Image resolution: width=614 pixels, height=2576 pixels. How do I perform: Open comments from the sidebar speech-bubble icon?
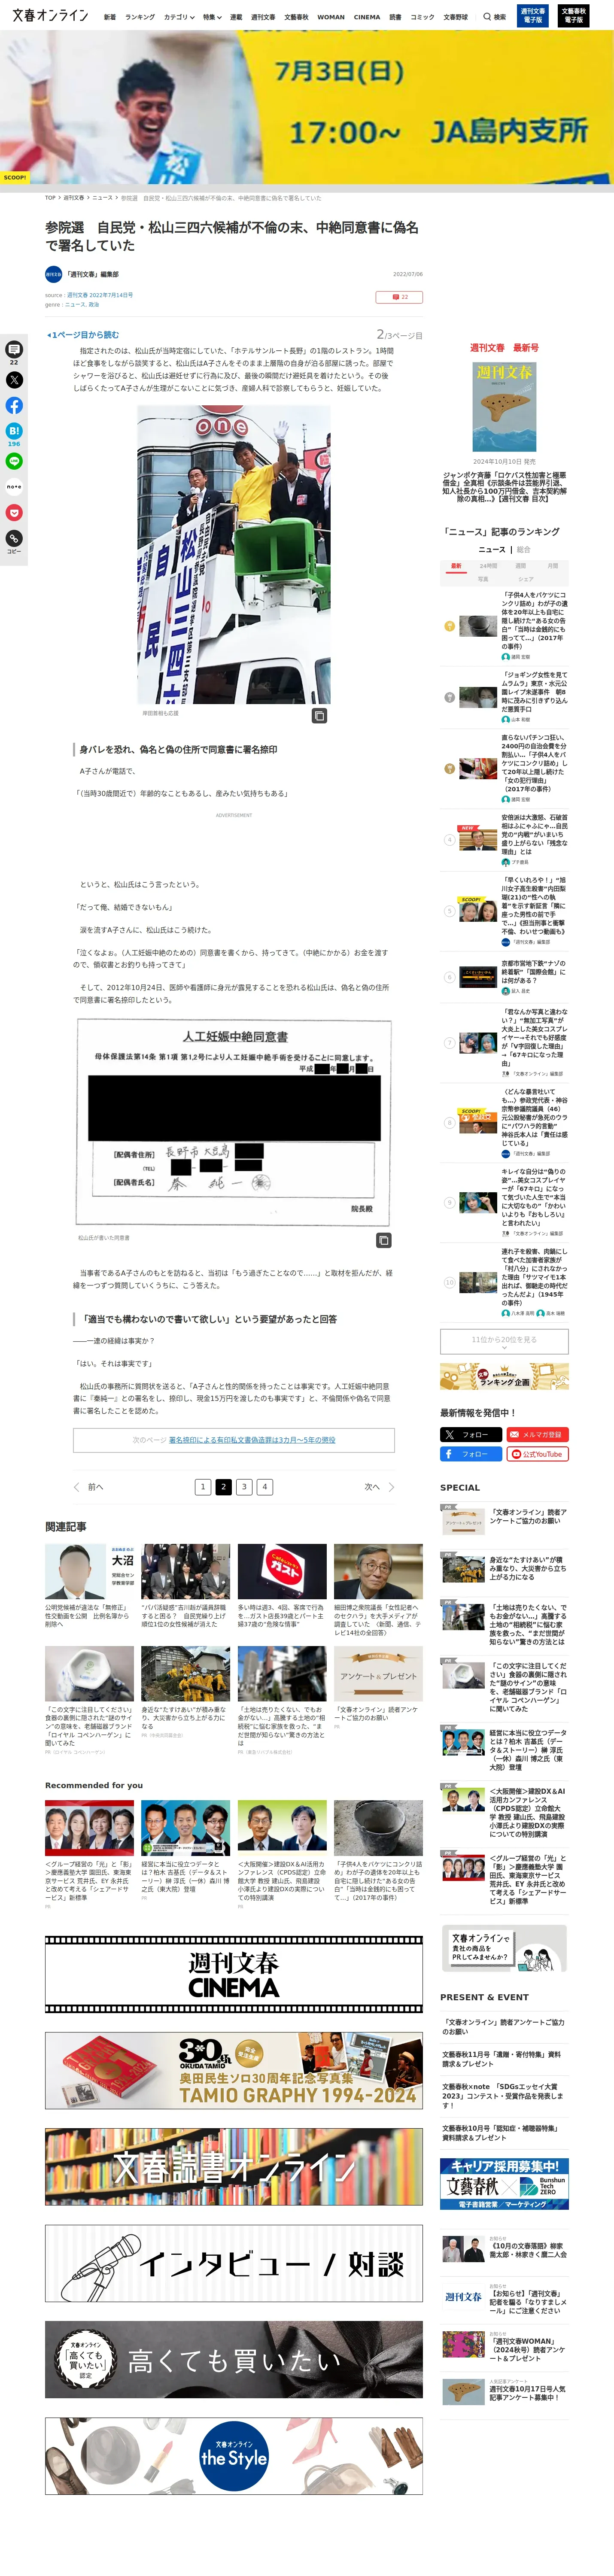(14, 349)
